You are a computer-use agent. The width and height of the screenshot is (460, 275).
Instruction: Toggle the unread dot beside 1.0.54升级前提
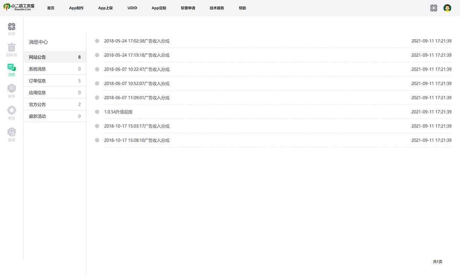point(97,112)
